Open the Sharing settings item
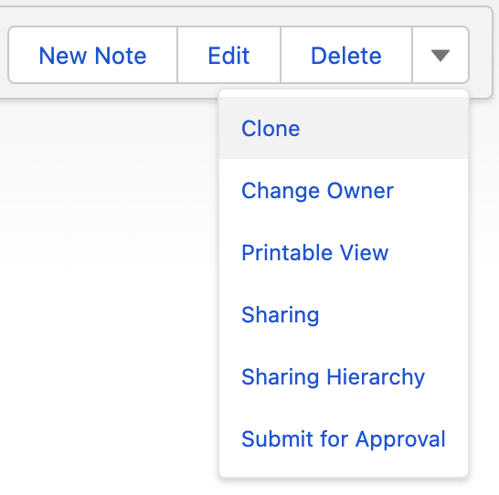This screenshot has height=495, width=499. pyautogui.click(x=344, y=314)
